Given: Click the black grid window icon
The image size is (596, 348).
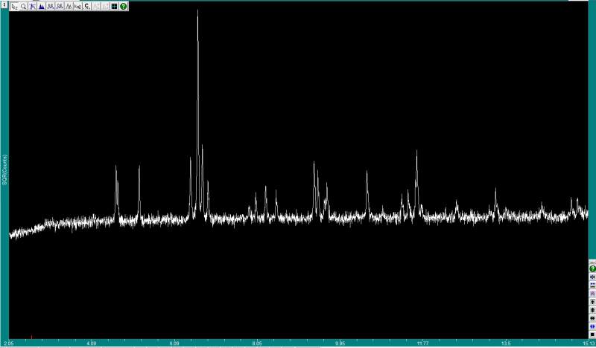Looking at the screenshot, I should click(115, 7).
